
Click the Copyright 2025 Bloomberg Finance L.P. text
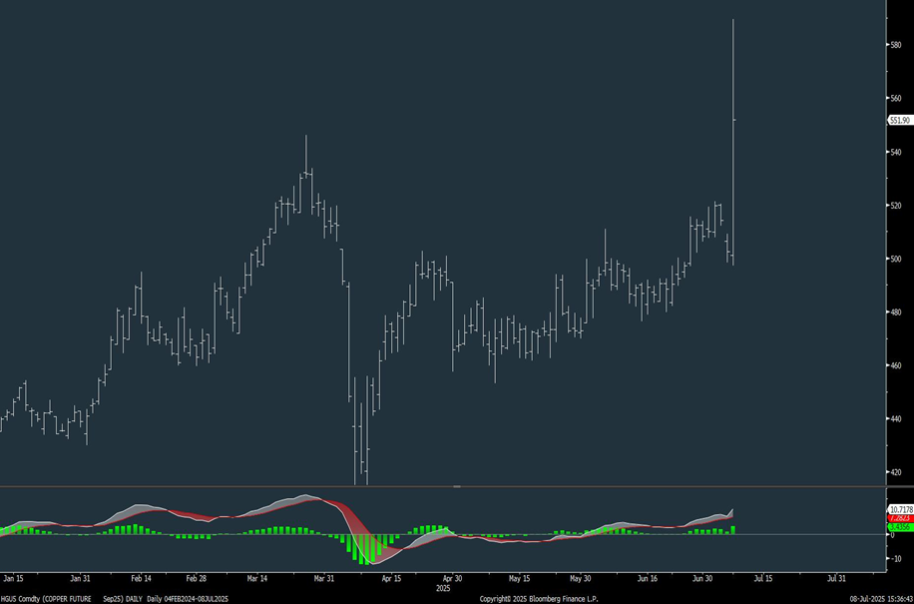pos(539,599)
